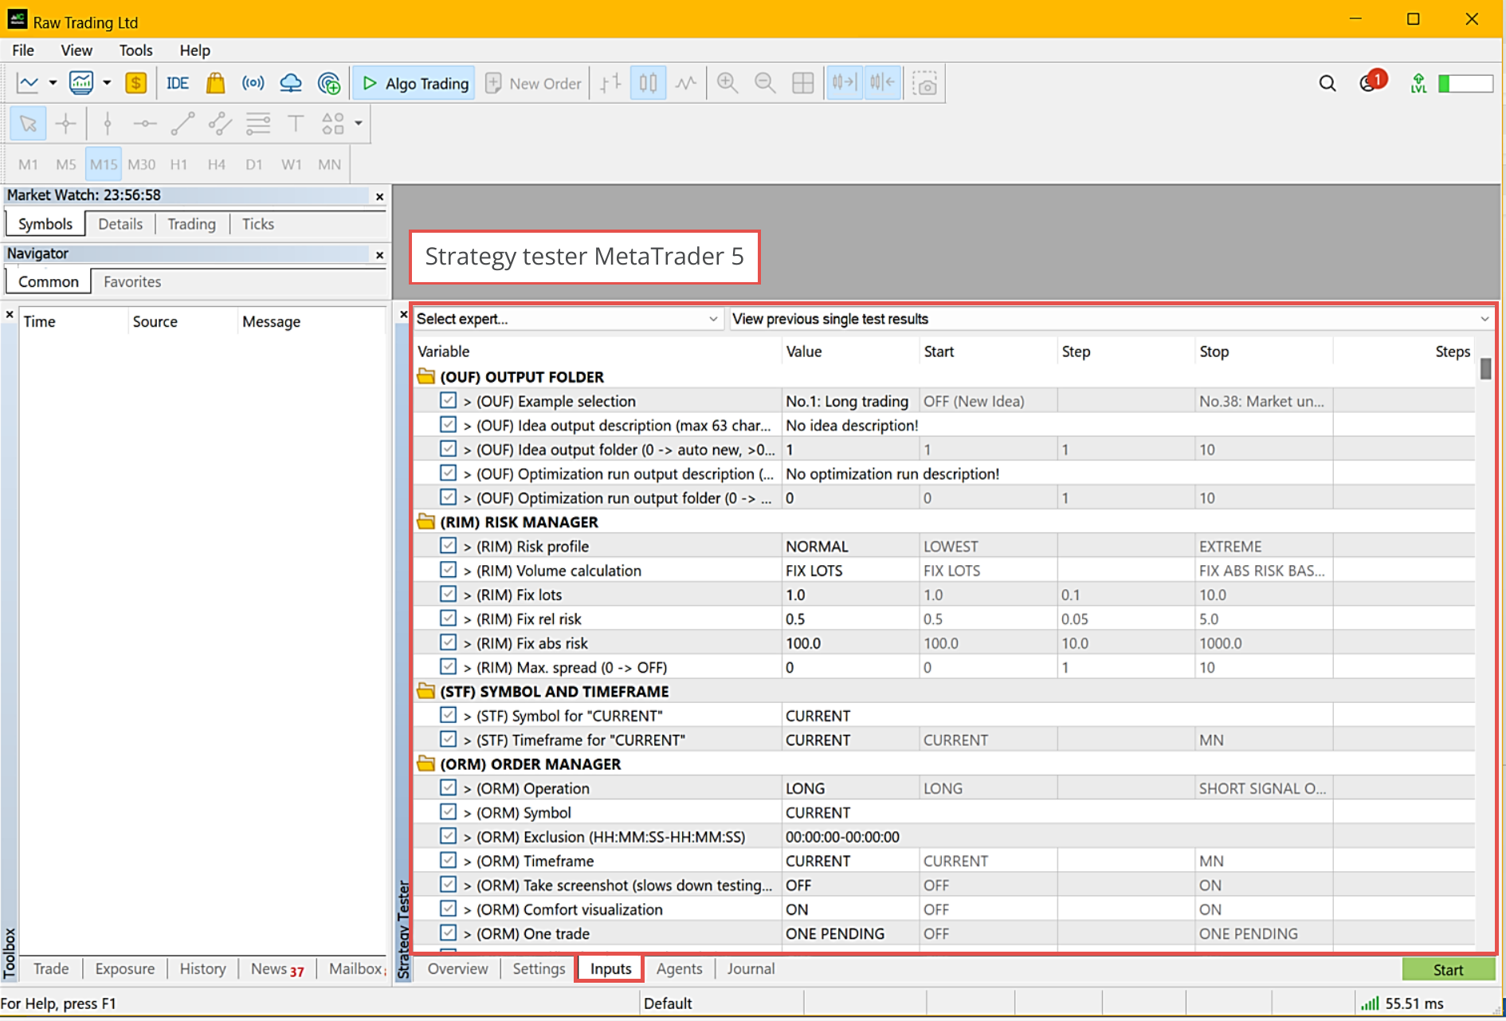Screen dimensions: 1506x1021
Task: Toggle ORM Comfort visualization checkbox
Action: click(448, 909)
